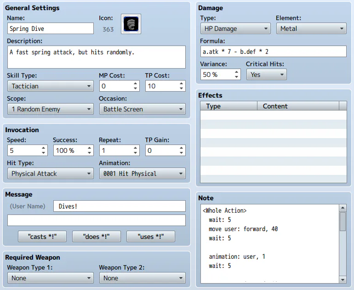Increase TP Cost with the up arrow
Screen dimensions: 354x290
pos(181,83)
